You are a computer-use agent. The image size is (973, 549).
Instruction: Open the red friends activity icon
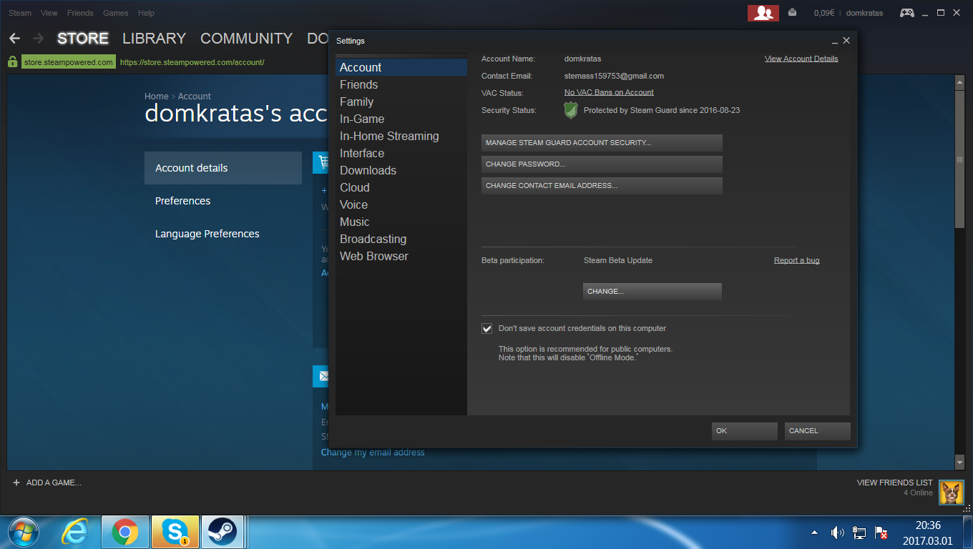pyautogui.click(x=763, y=13)
